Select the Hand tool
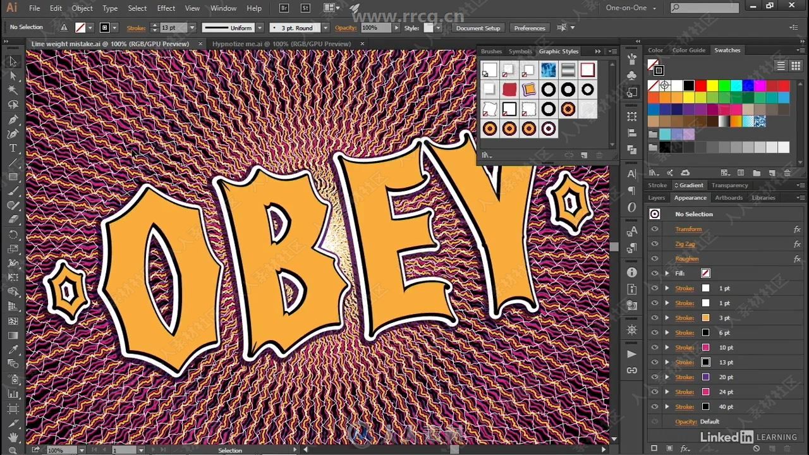The image size is (809, 455). tap(13, 437)
